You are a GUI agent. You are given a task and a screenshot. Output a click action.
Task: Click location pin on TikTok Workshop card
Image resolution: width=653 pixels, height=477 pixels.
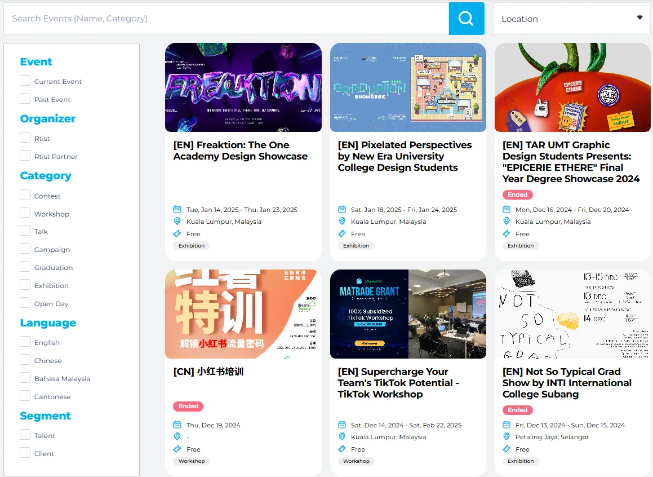[x=342, y=436]
